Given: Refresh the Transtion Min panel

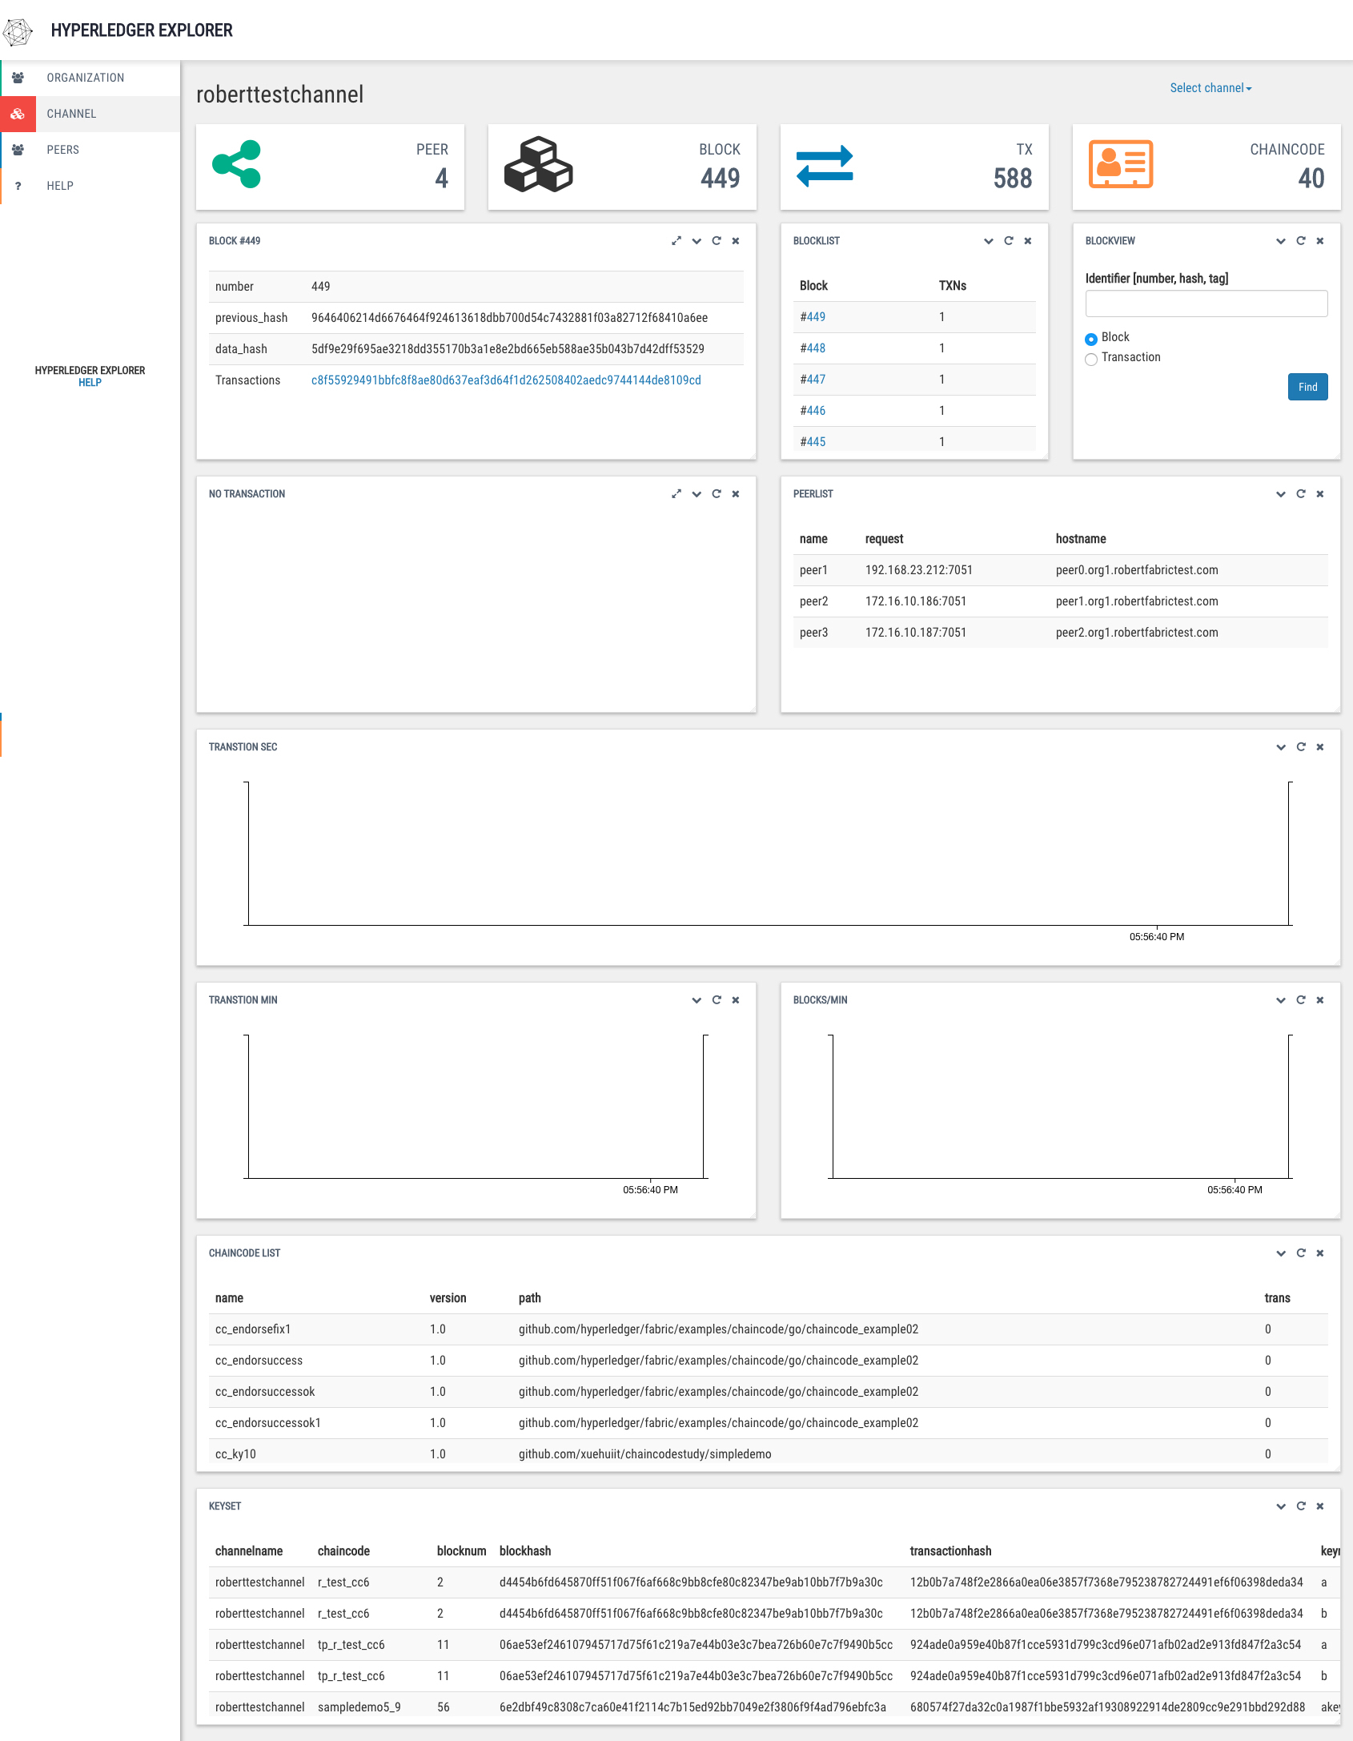Looking at the screenshot, I should pyautogui.click(x=717, y=1000).
